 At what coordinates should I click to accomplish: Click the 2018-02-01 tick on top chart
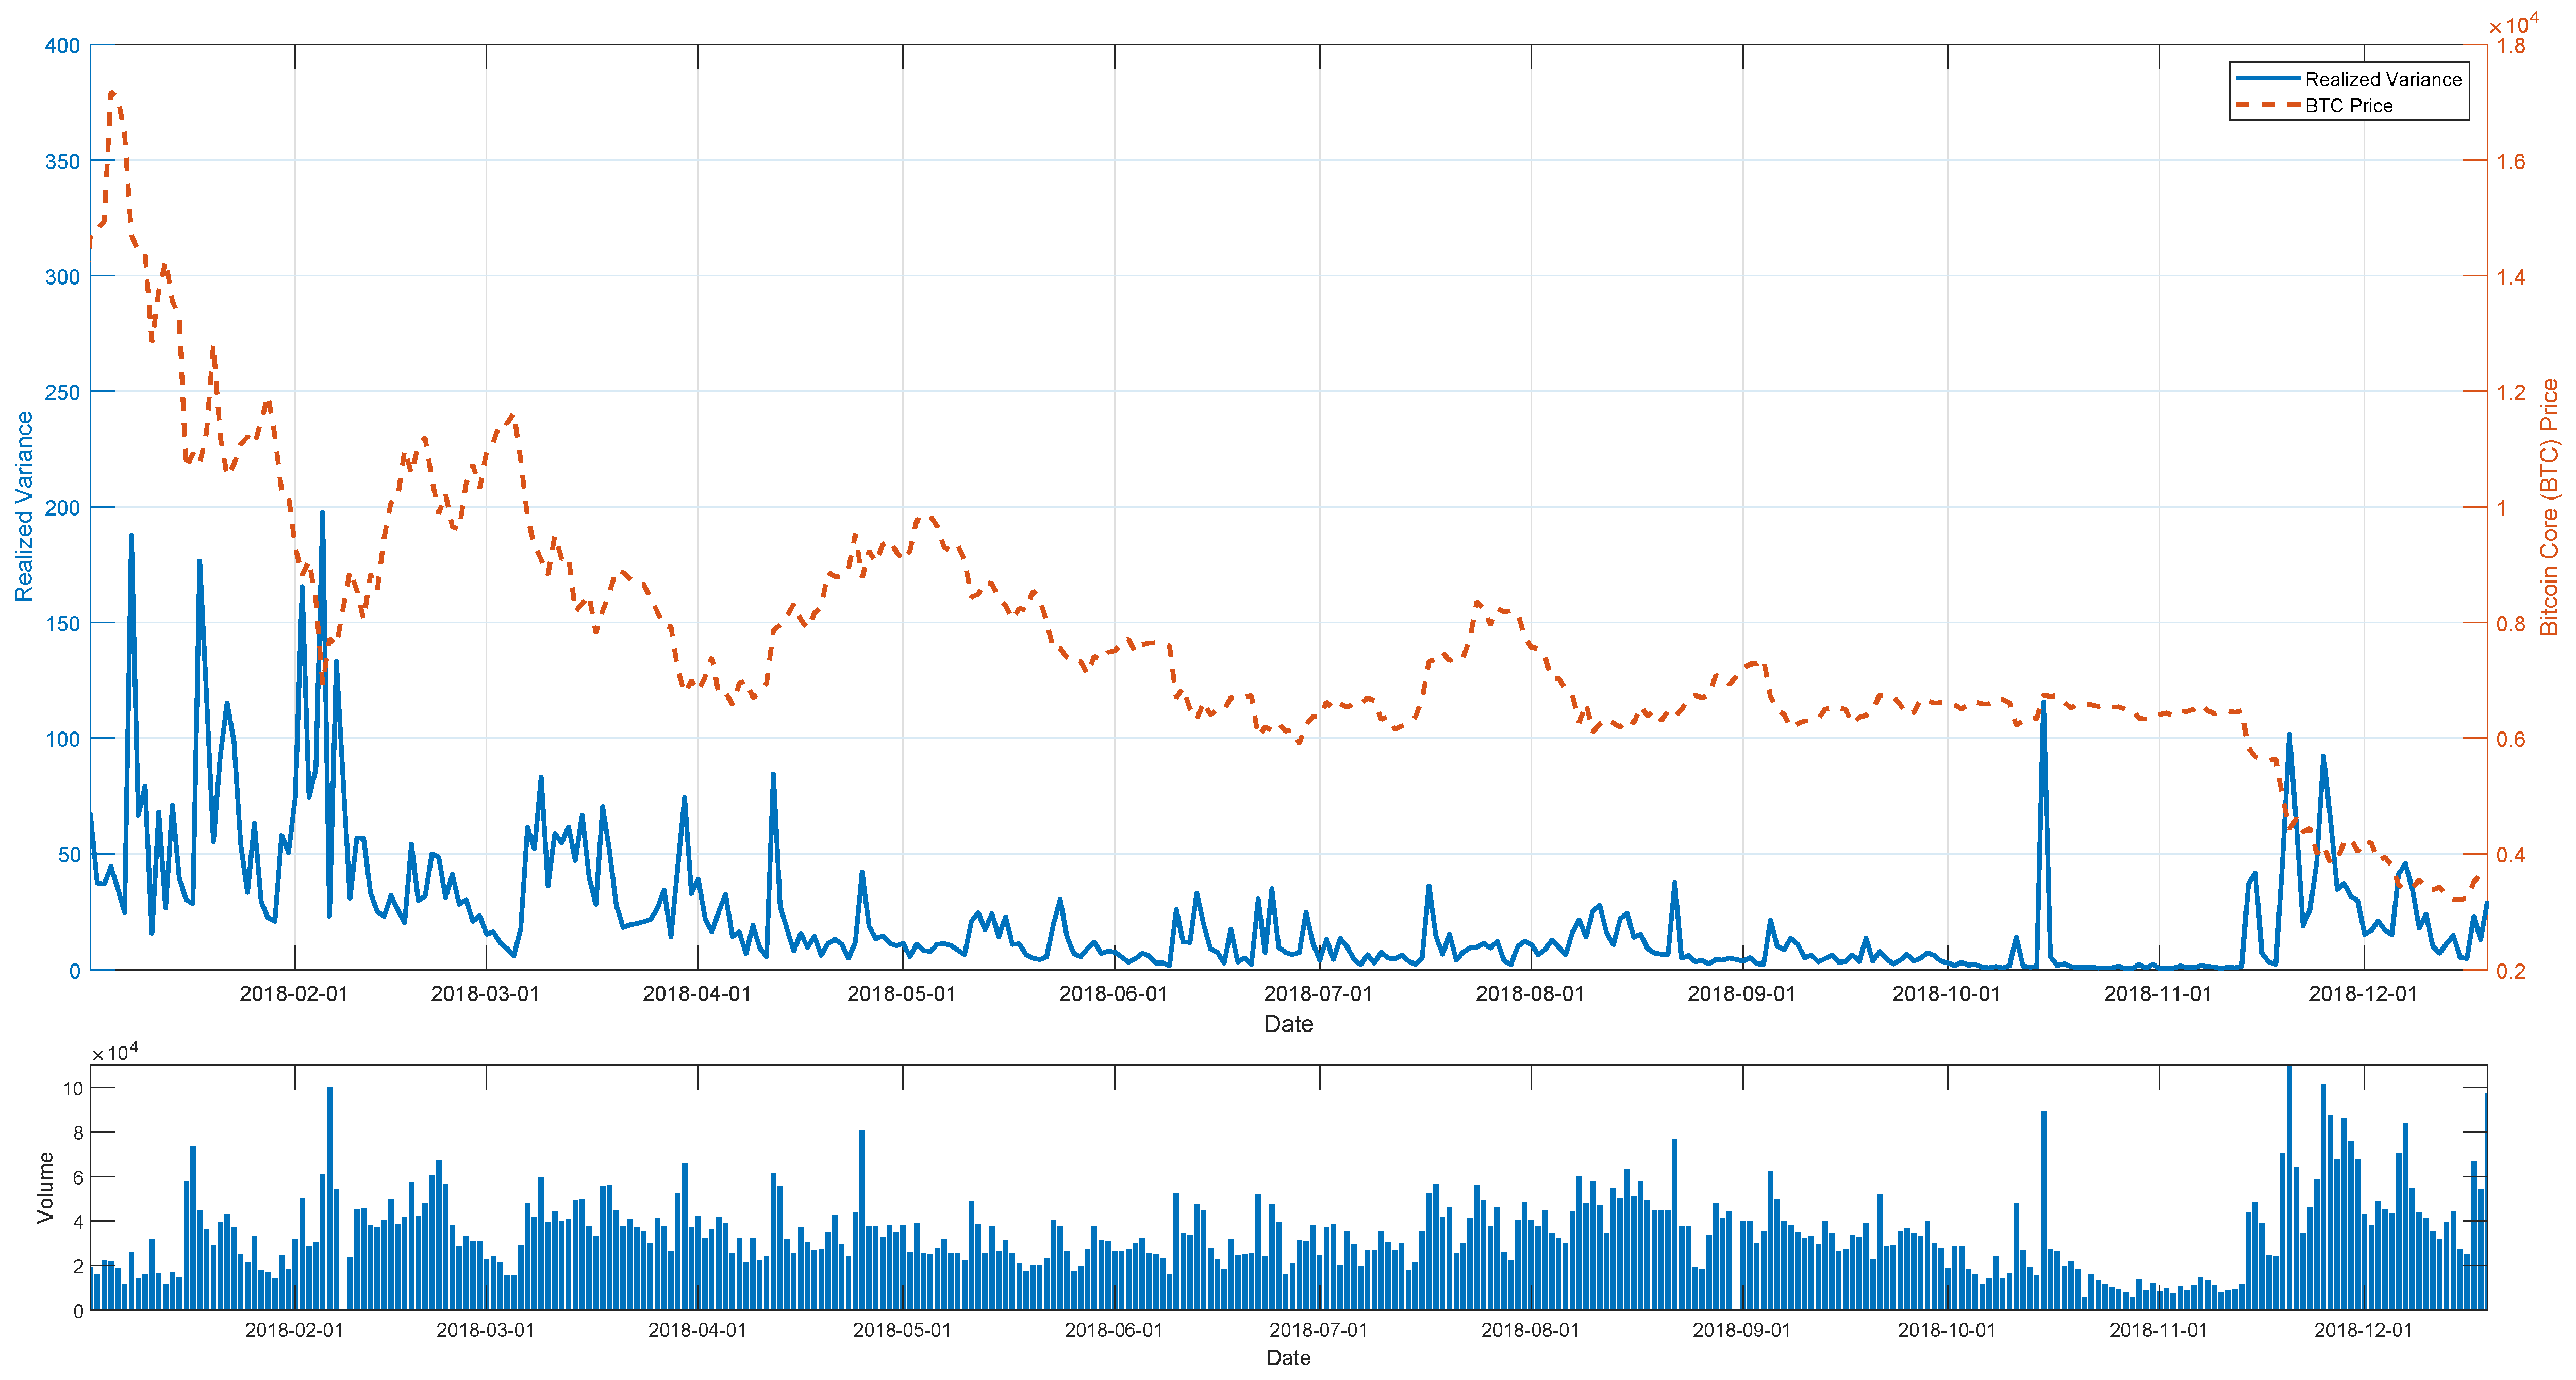coord(293,993)
